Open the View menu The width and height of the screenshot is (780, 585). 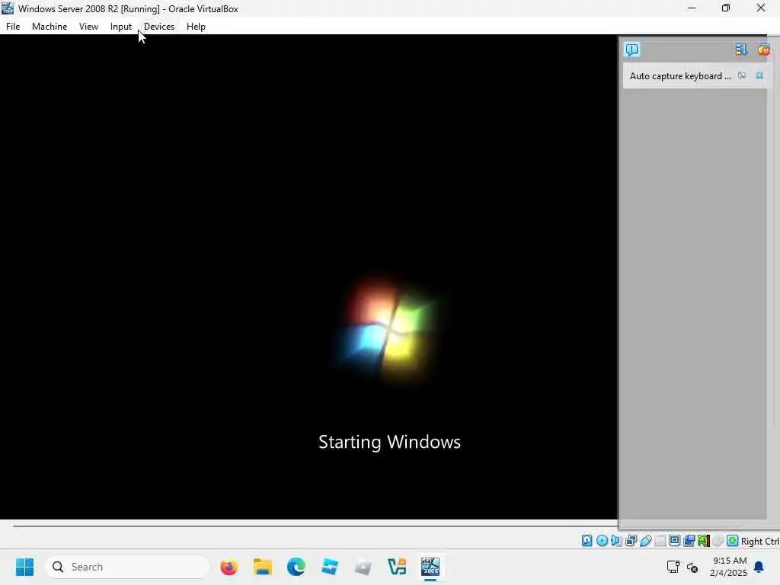(88, 27)
